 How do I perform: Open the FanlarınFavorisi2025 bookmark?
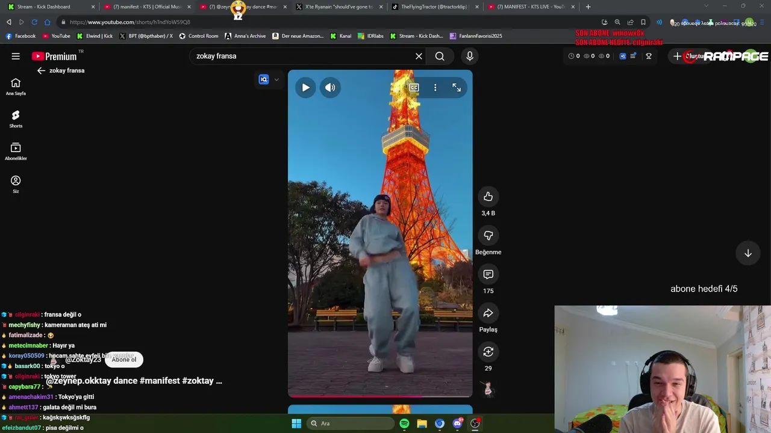(476, 36)
